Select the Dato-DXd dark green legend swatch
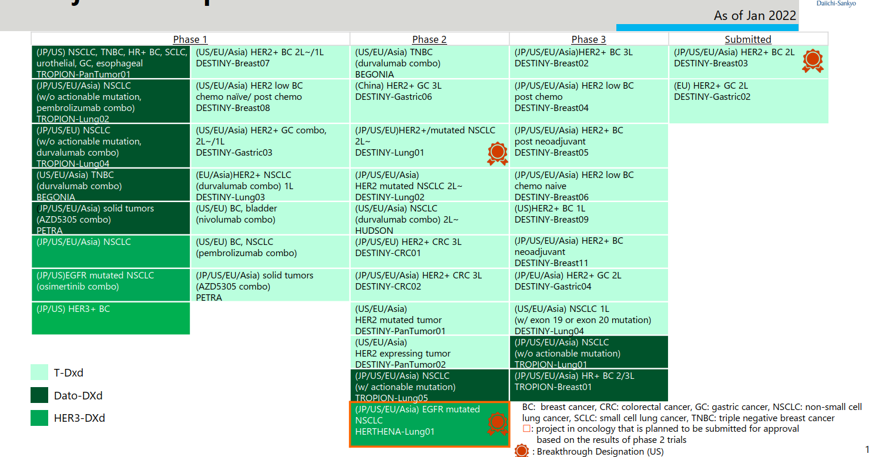The height and width of the screenshot is (457, 869). coord(39,395)
